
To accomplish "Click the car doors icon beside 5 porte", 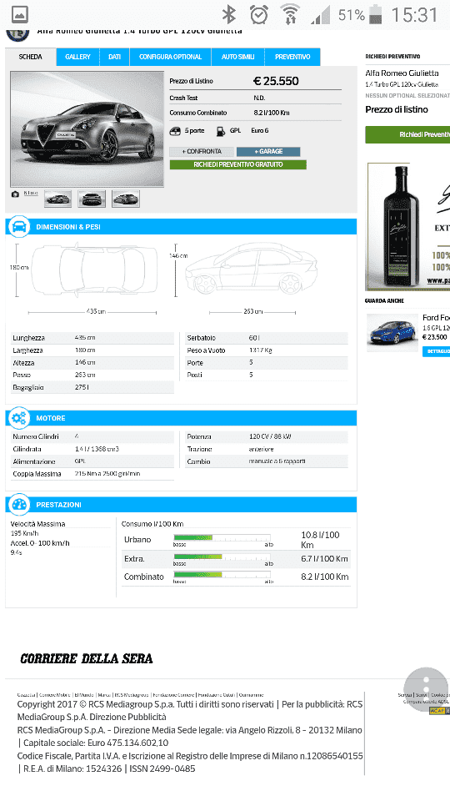I will [175, 131].
